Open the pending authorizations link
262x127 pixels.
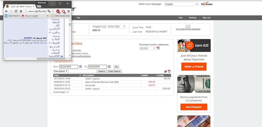tap(81, 56)
